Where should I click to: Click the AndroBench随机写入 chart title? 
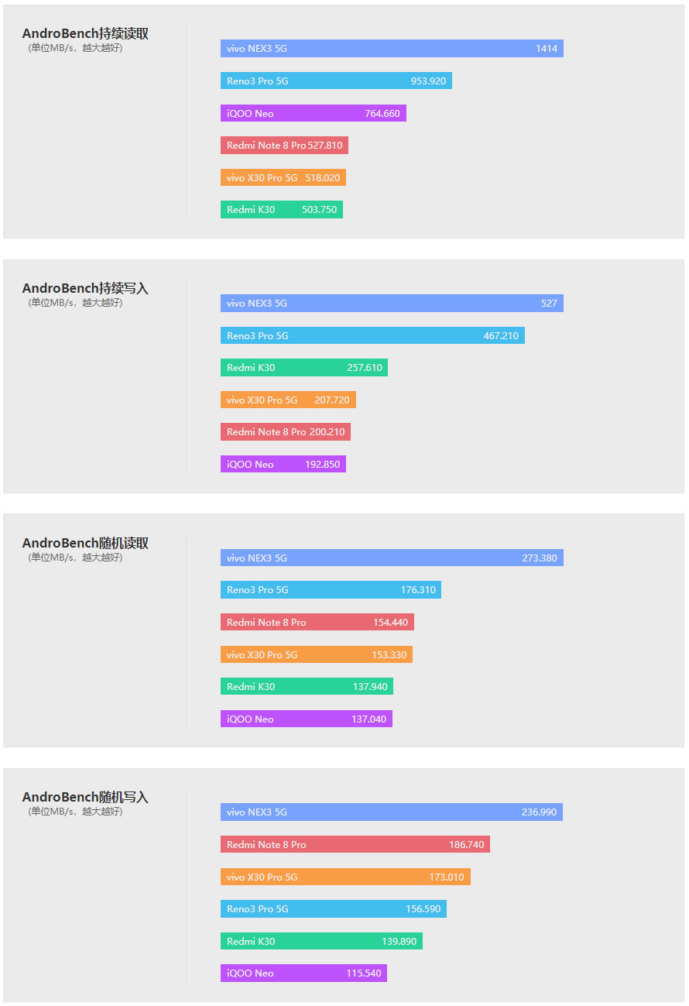point(85,797)
